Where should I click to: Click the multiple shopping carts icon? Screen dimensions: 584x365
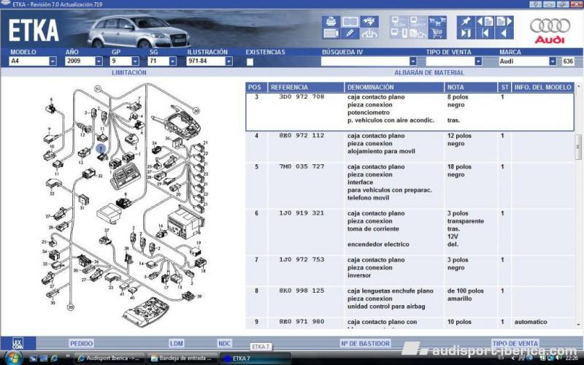pyautogui.click(x=437, y=21)
